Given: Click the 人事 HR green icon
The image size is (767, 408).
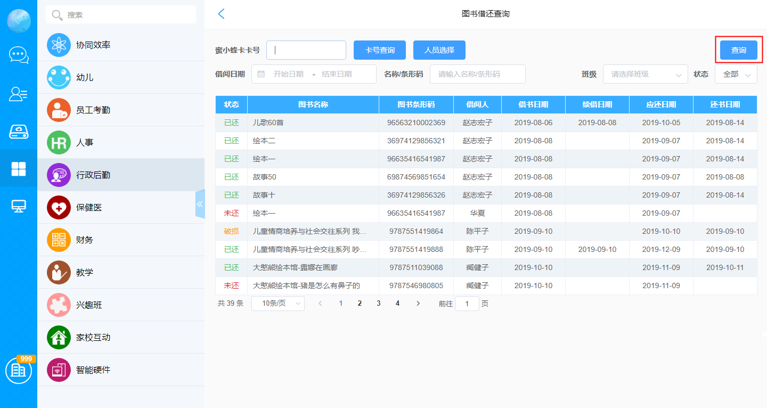Looking at the screenshot, I should click(x=59, y=143).
